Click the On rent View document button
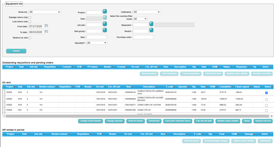This screenshot has height=147, width=277. coord(135,121)
